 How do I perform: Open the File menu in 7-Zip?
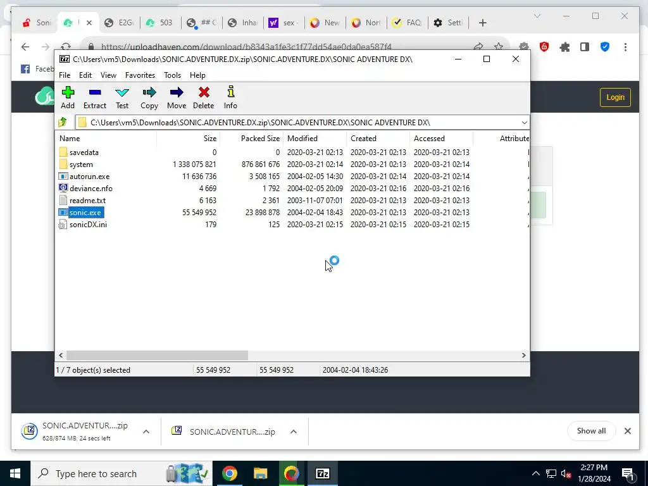[x=65, y=75]
